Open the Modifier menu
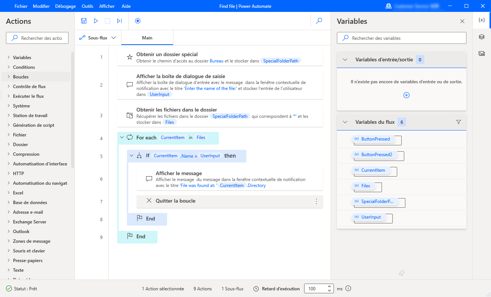This screenshot has height=297, width=491. pos(41,6)
